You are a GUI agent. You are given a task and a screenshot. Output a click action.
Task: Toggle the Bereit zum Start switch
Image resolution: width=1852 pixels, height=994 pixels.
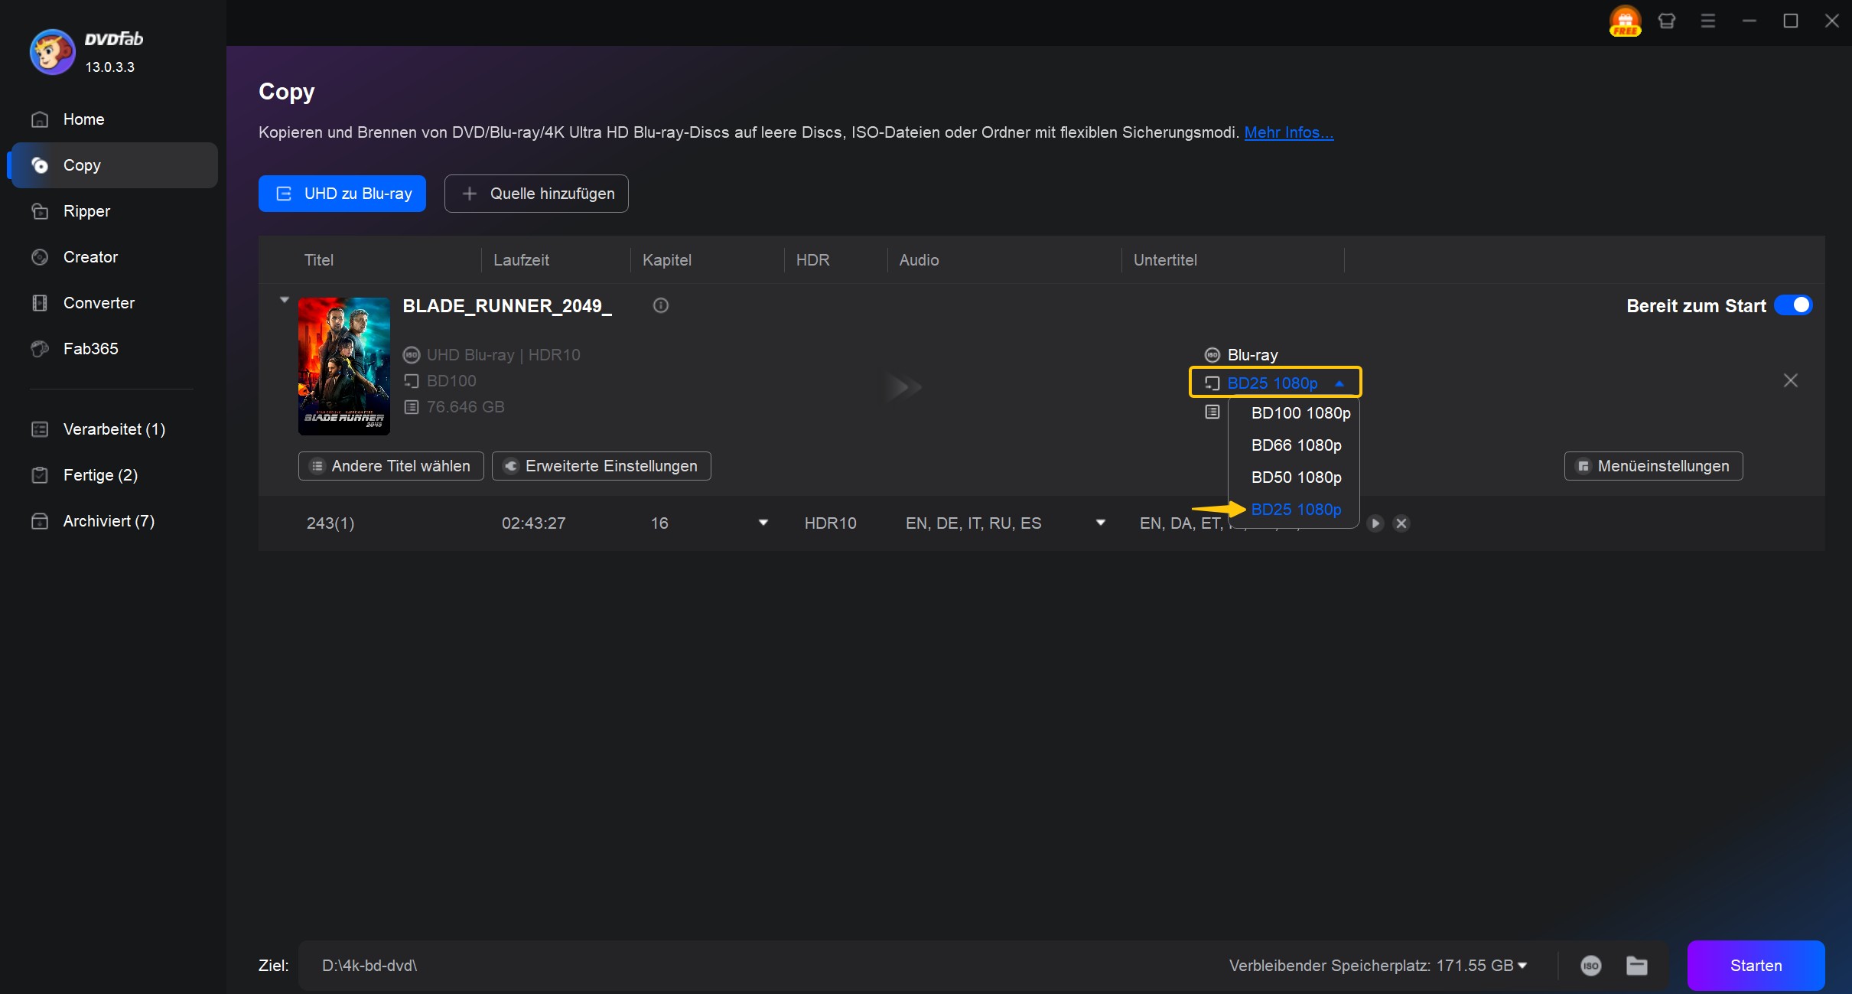pos(1792,305)
